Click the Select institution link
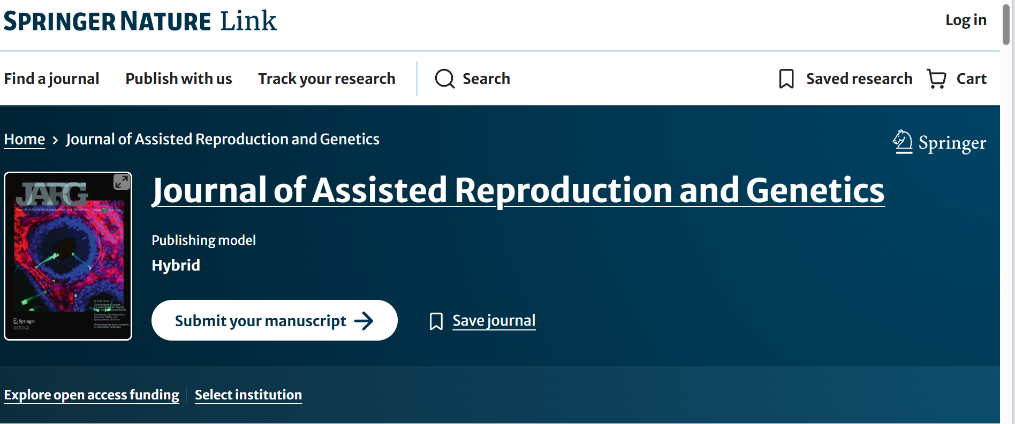 pyautogui.click(x=248, y=395)
